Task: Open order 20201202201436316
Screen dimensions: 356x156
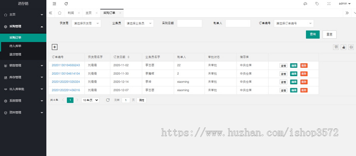Action: tap(66, 90)
